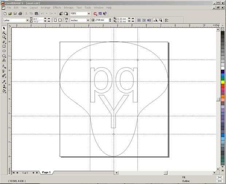226x184 pixels.
Task: Open the Bitmaps menu
Action: point(69,8)
